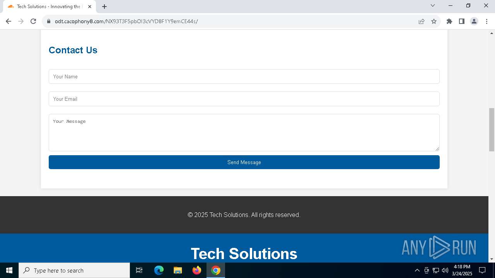Click scrollbar up arrow
The image size is (495, 278).
point(492,33)
